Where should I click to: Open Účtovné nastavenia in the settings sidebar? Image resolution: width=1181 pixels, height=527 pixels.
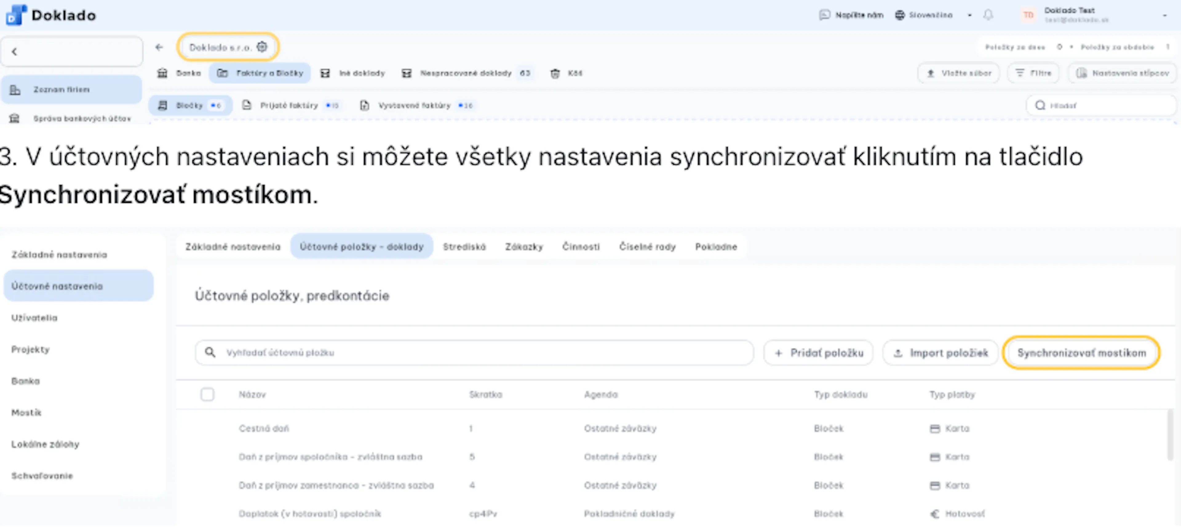(78, 286)
